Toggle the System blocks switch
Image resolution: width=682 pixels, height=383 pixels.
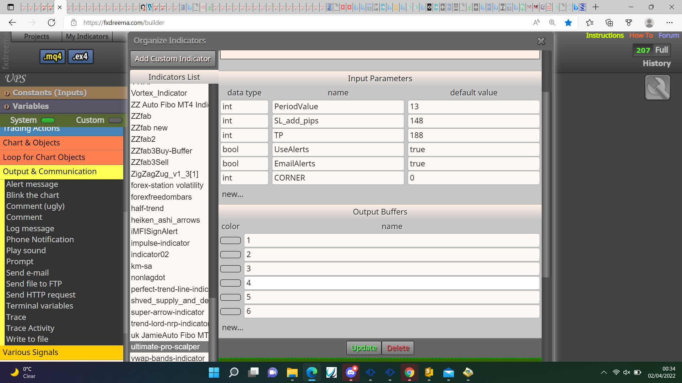48,120
